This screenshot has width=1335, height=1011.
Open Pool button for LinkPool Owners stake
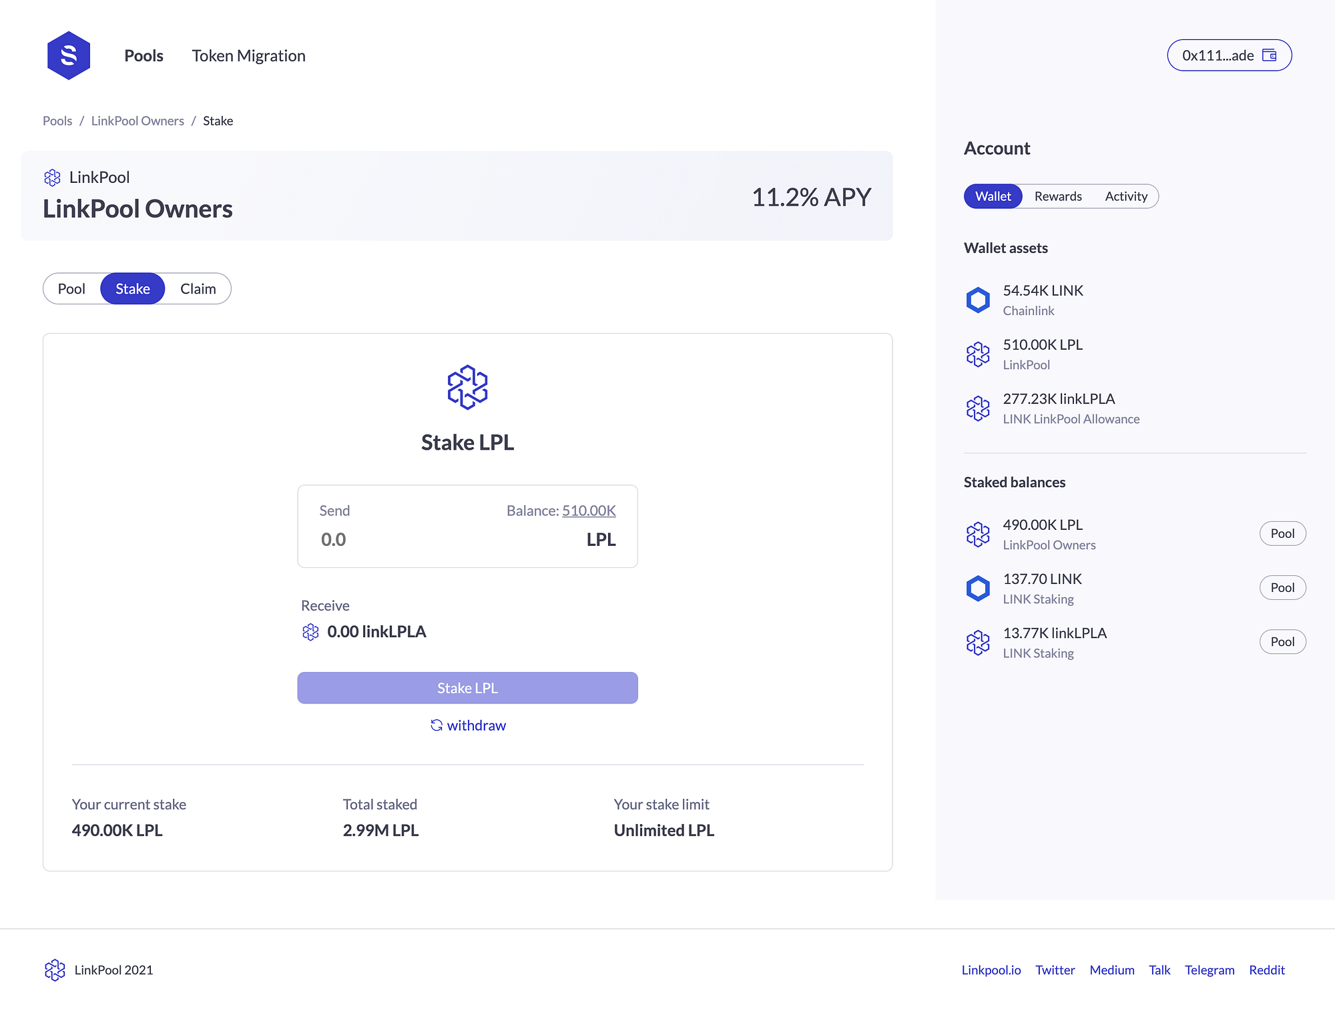(1282, 534)
